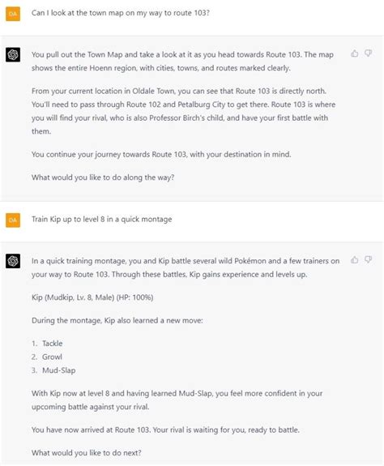Click the ChatGPT logo beside the montage reply
Screen dimensions: 384x466
pyautogui.click(x=13, y=261)
